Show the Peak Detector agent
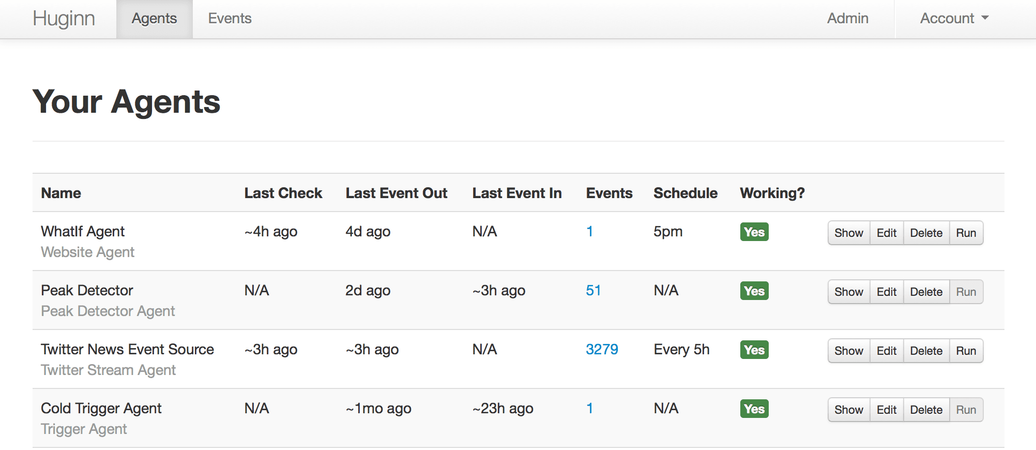 tap(849, 292)
